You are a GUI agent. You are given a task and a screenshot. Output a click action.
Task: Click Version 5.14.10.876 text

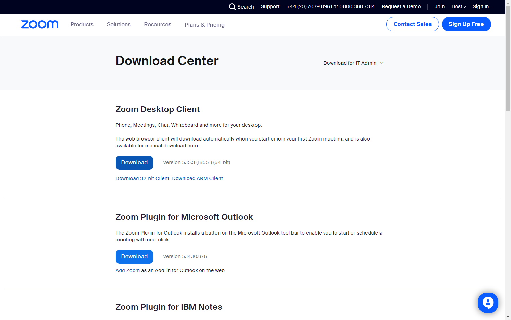click(x=185, y=256)
